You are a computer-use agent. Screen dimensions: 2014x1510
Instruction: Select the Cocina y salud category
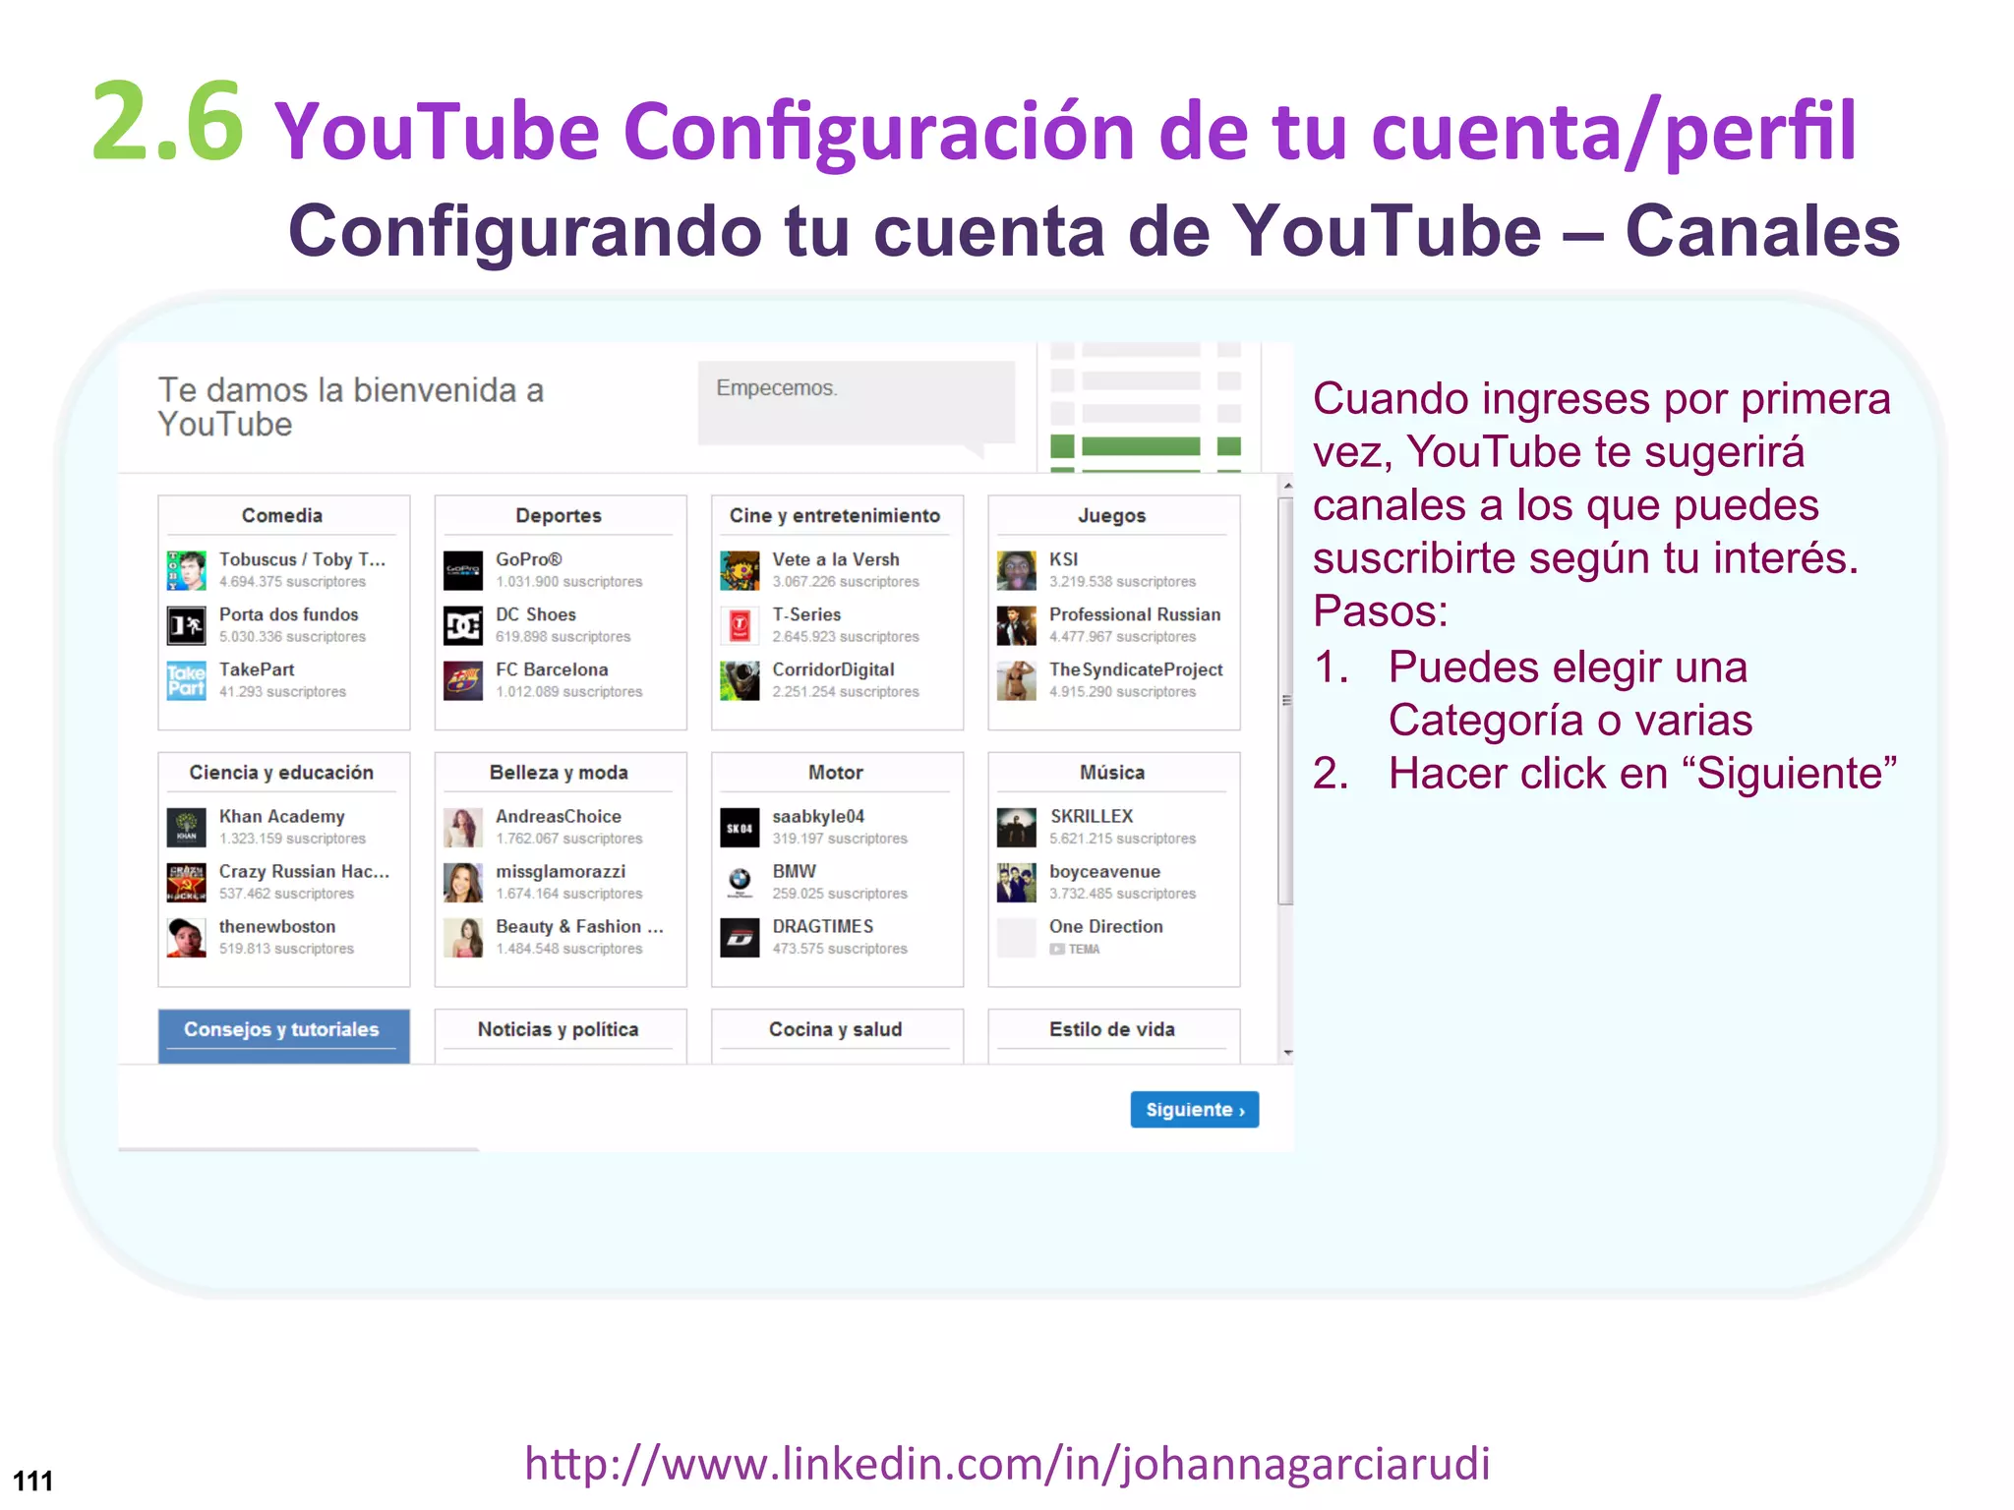[x=835, y=1030]
